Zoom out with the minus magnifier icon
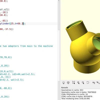The width and height of the screenshot is (100, 100). coord(83,82)
